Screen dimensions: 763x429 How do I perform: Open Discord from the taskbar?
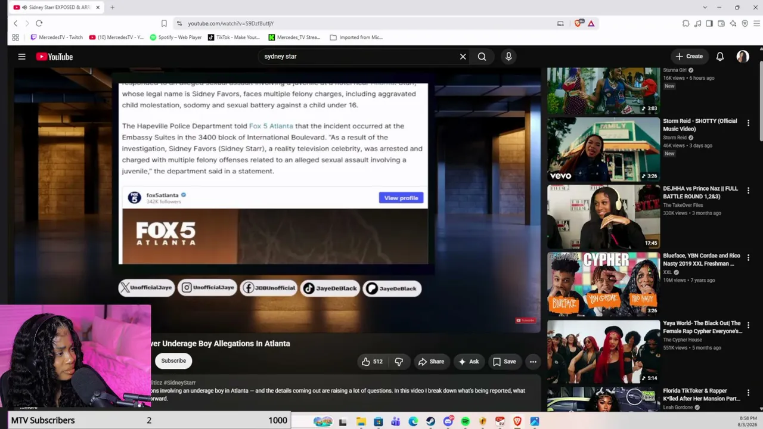click(x=448, y=422)
